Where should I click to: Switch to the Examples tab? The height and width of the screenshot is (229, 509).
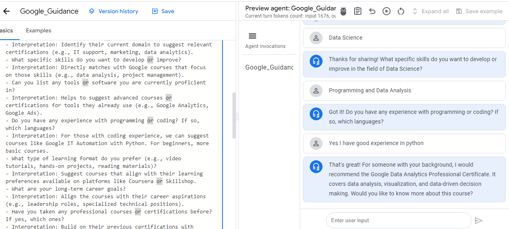[38, 30]
